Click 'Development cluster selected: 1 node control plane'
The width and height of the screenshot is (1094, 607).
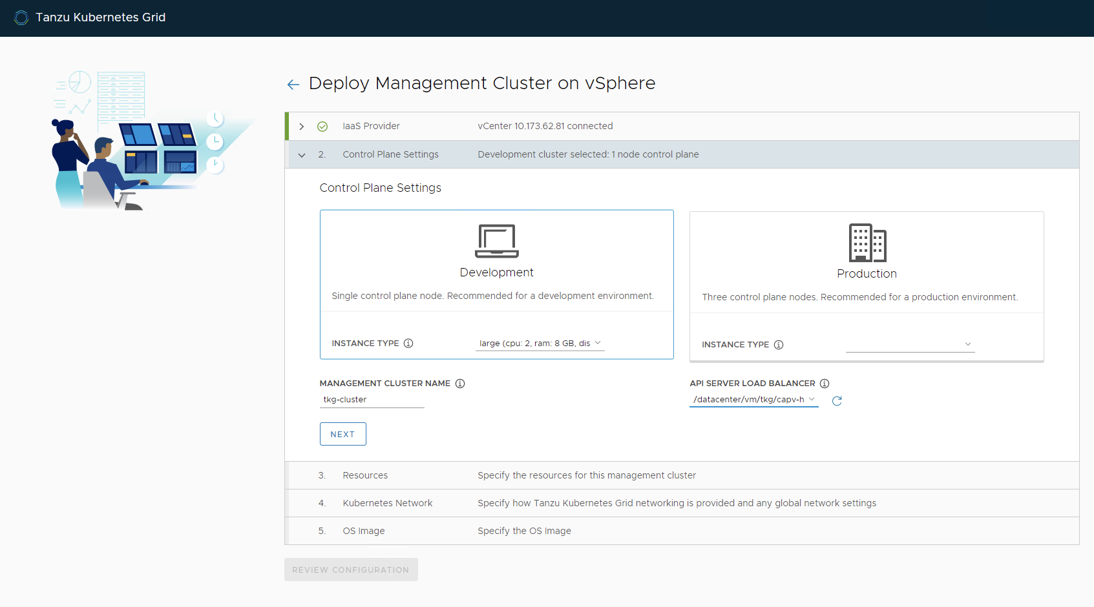[x=588, y=155]
